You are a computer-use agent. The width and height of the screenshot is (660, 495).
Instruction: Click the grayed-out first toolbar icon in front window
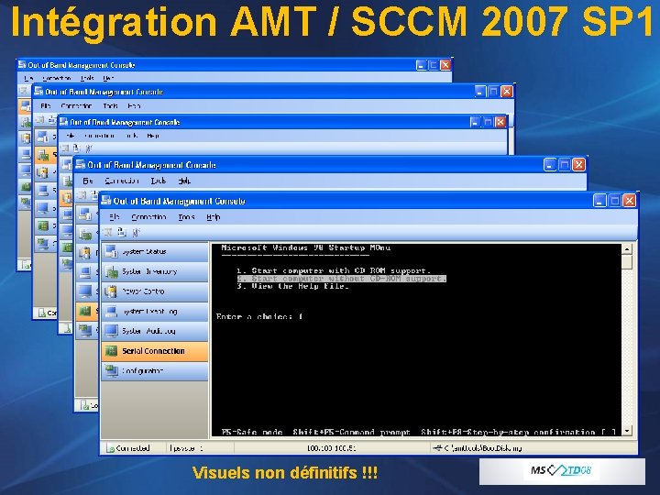108,232
